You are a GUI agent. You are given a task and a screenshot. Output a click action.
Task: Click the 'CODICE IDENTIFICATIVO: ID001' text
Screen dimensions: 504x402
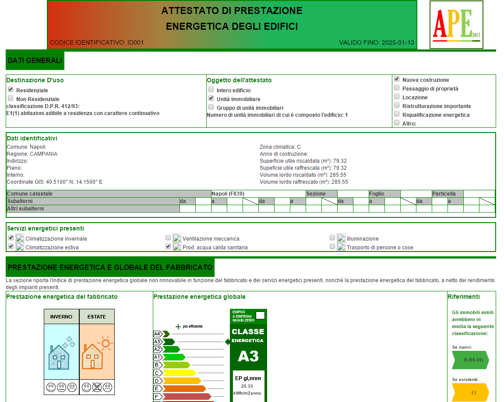[97, 42]
